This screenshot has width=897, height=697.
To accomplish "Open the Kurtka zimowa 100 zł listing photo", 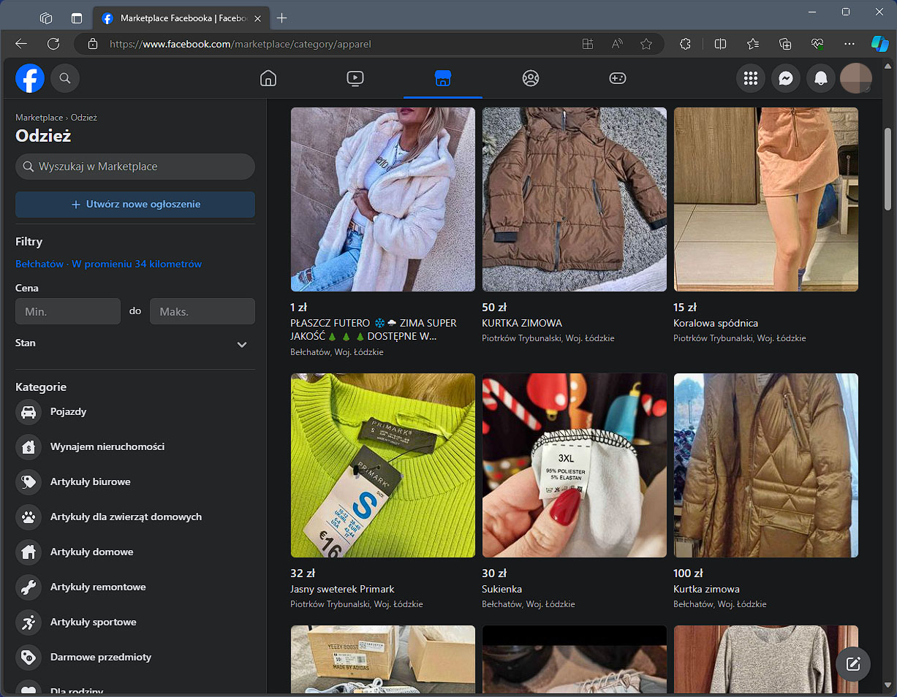I will pos(766,465).
